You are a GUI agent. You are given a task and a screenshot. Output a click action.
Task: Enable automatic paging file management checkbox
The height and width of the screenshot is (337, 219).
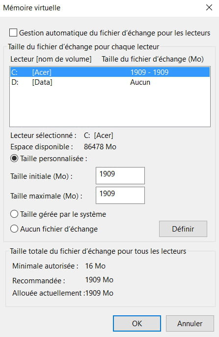coord(13,33)
